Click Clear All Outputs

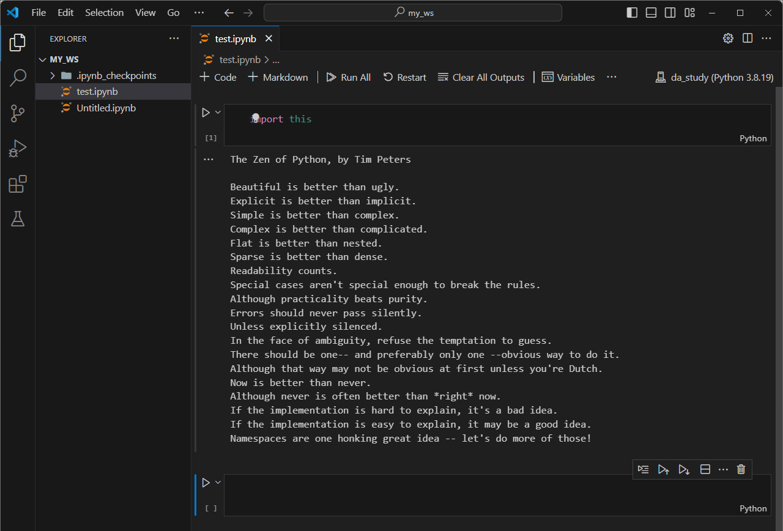481,77
